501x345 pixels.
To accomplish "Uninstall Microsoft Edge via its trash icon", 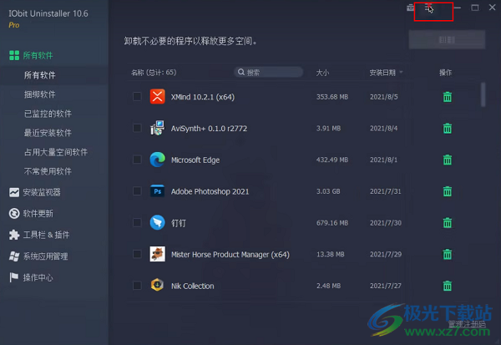I will click(448, 160).
